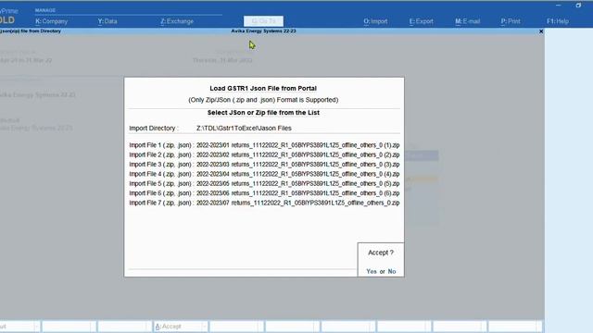Open the O: Import menu

click(x=375, y=21)
